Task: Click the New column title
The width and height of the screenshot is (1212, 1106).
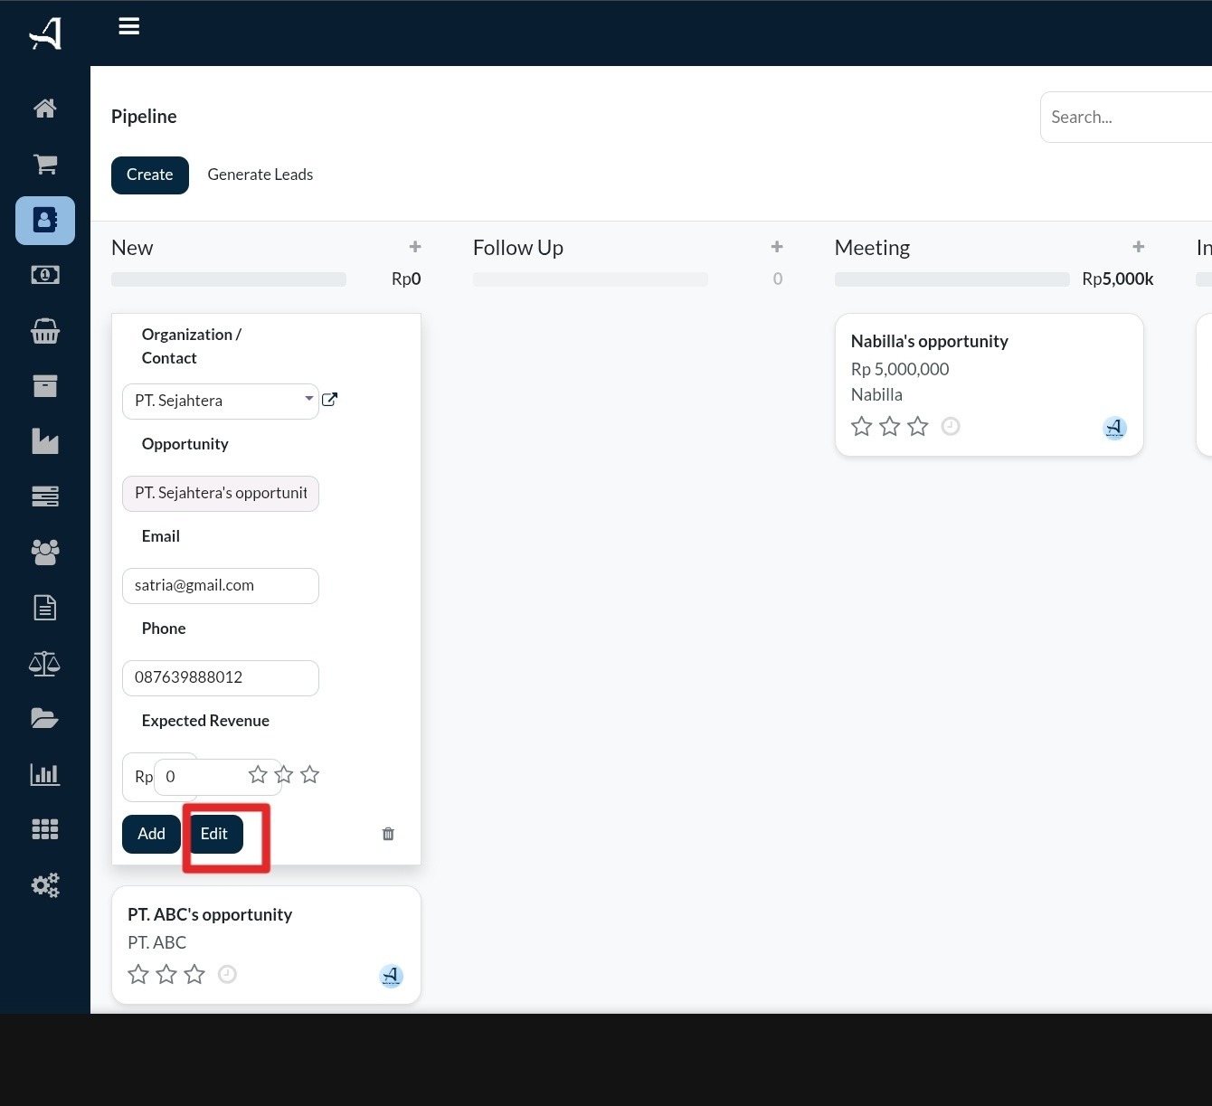Action: click(x=132, y=248)
